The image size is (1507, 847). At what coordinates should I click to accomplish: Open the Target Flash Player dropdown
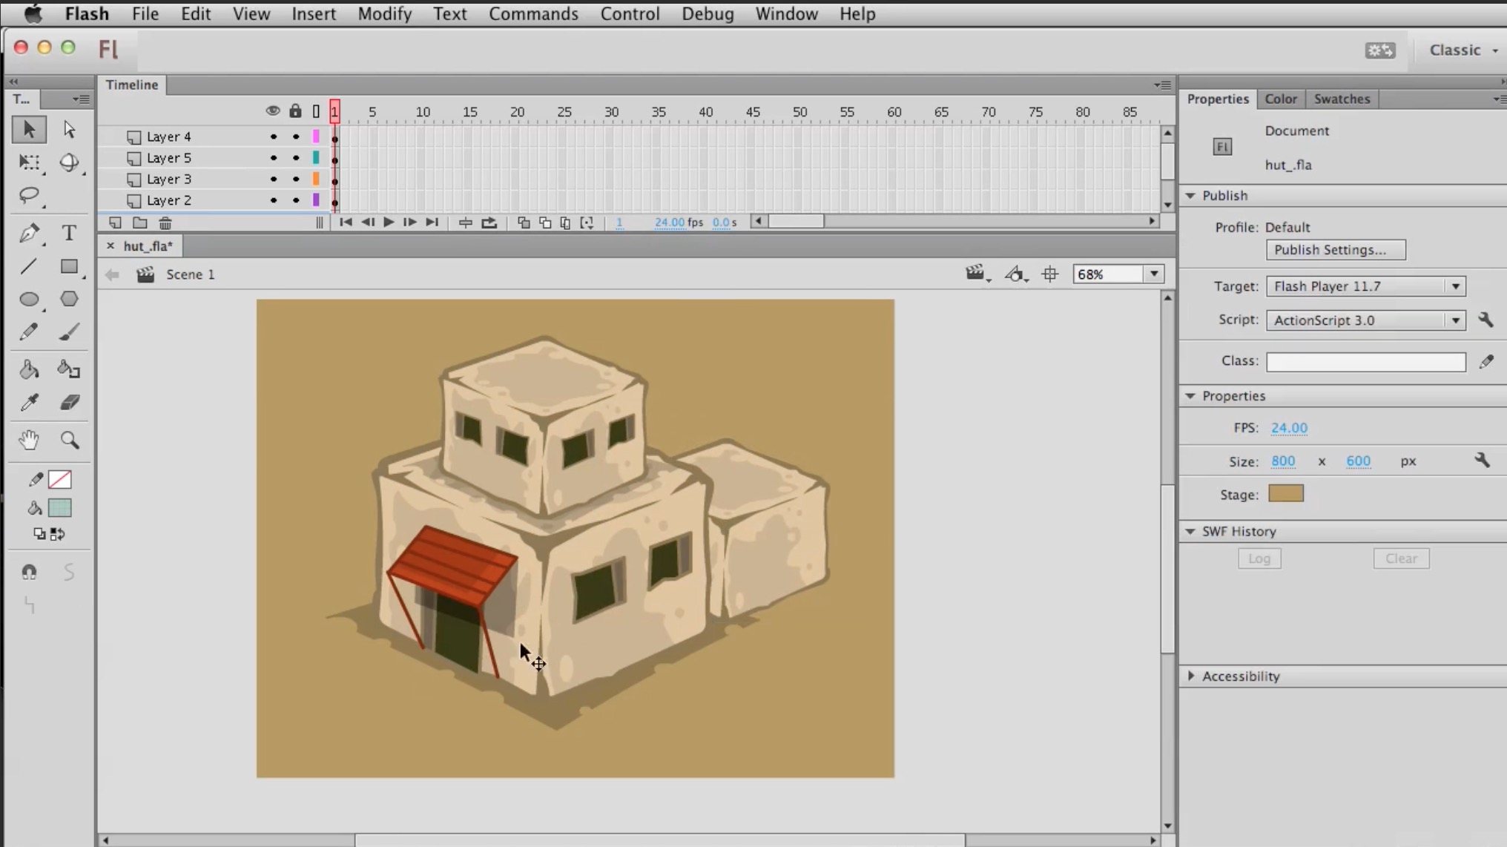tap(1456, 286)
